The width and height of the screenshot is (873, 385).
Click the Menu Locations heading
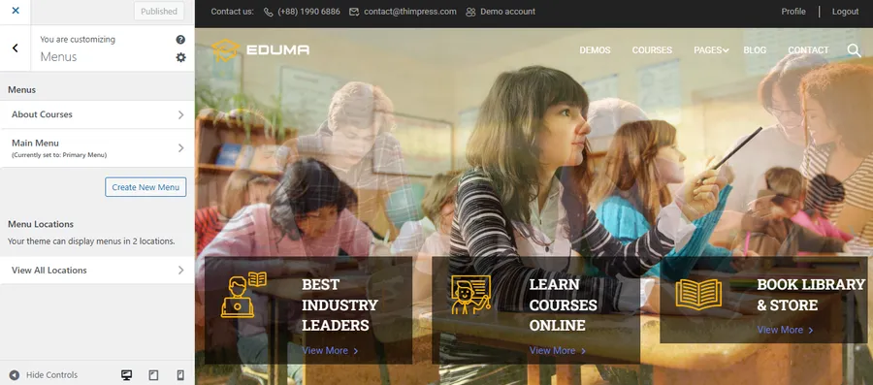41,224
